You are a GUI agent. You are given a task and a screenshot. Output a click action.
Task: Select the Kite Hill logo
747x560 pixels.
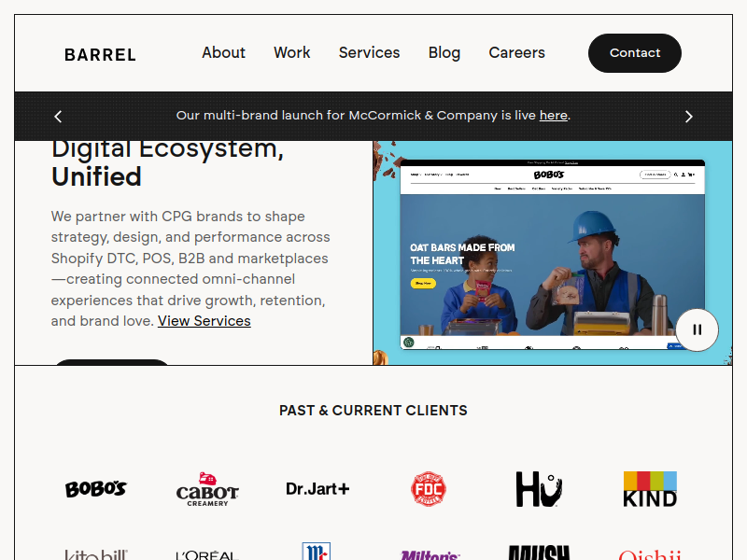click(x=96, y=554)
